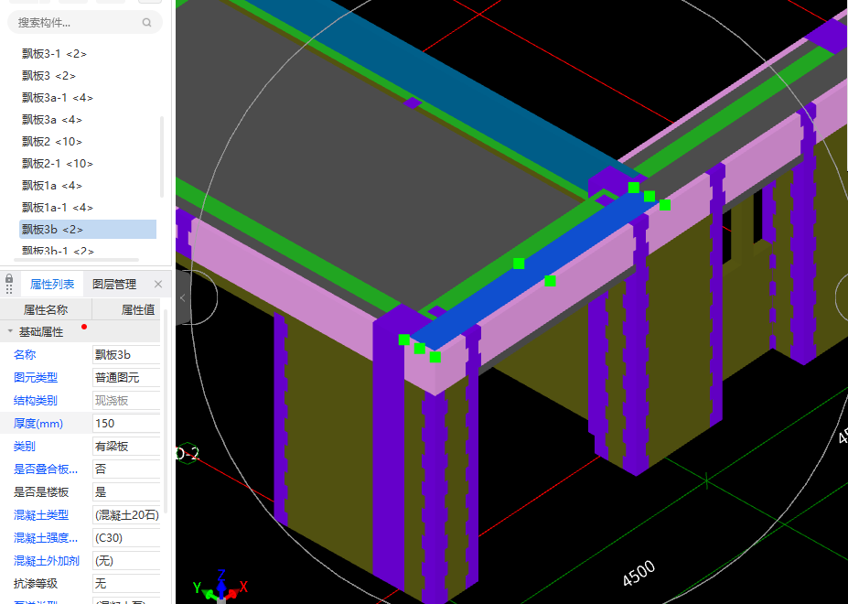Select component 飘板2-1 <10>
The width and height of the screenshot is (848, 604).
point(58,164)
